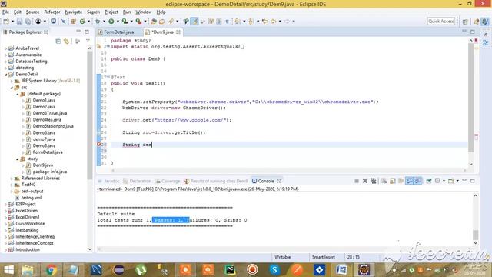Click the New file toolbar icon
Image resolution: width=492 pixels, height=277 pixels.
(6, 22)
